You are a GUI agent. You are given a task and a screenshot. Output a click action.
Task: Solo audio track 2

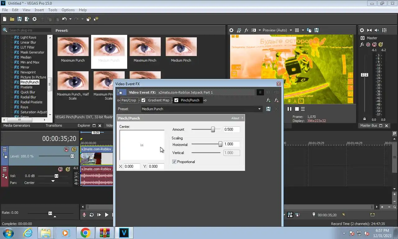[68, 169]
